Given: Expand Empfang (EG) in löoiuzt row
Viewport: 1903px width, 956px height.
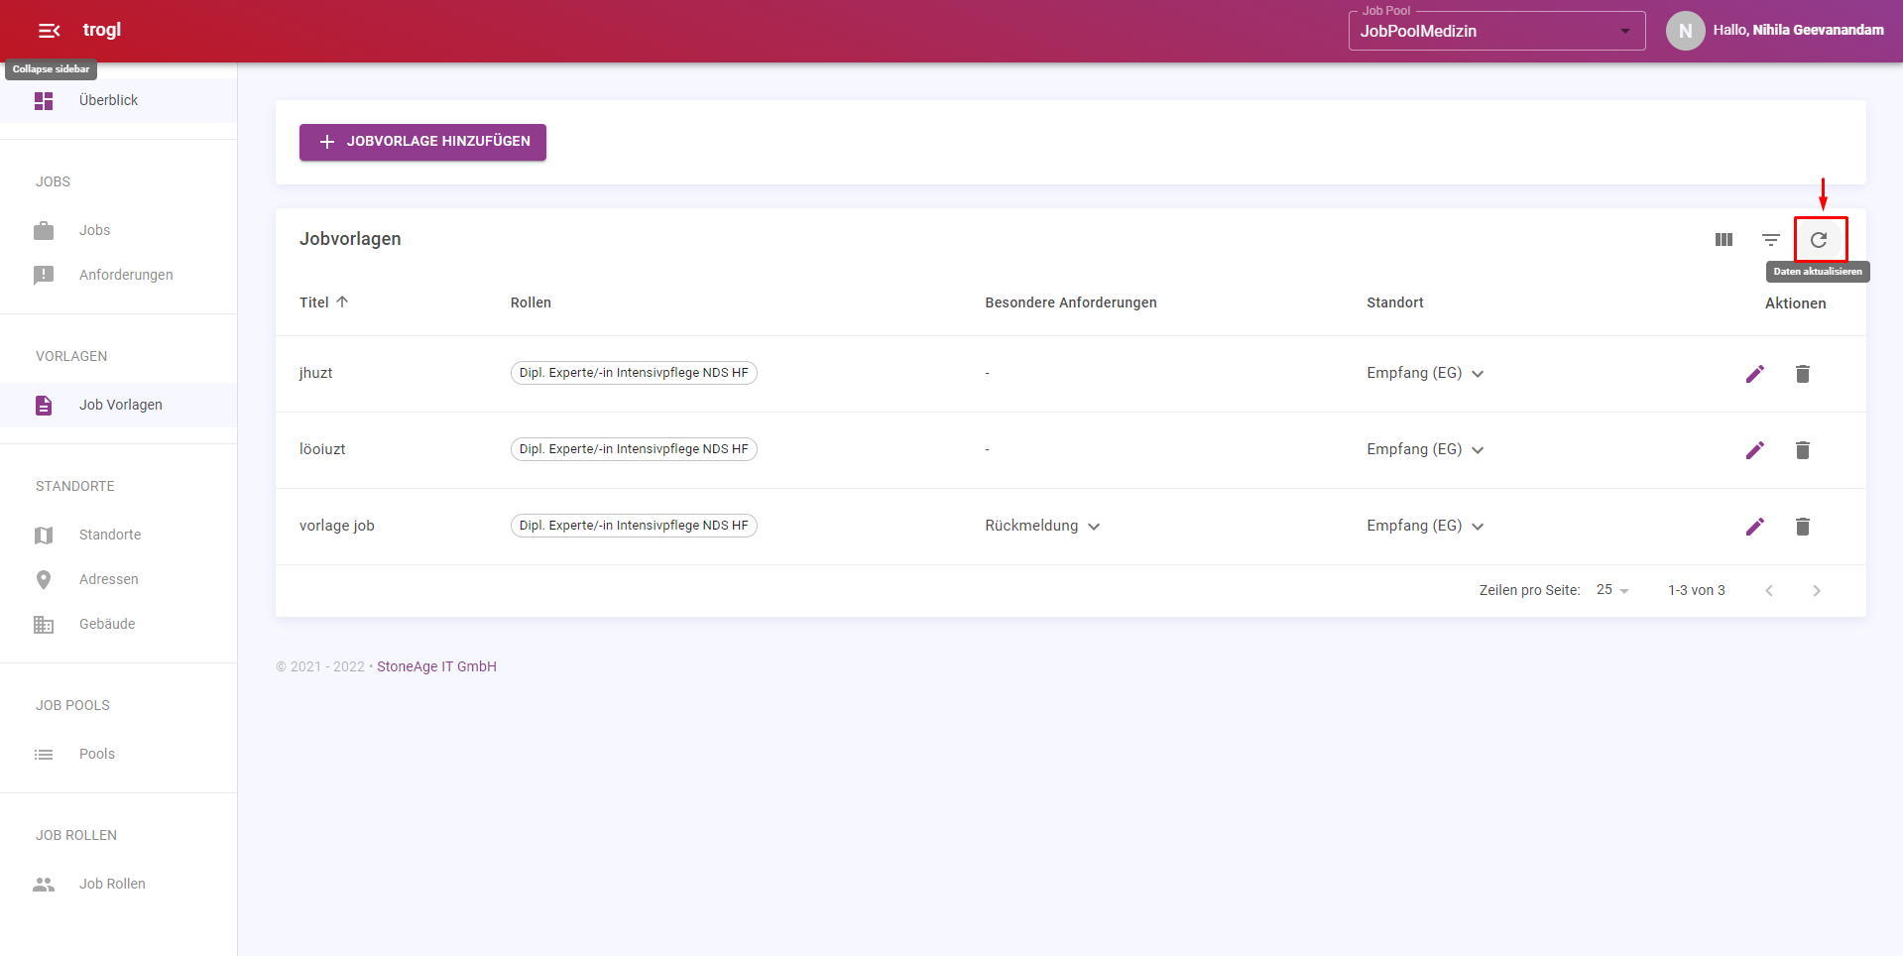Looking at the screenshot, I should 1478,450.
